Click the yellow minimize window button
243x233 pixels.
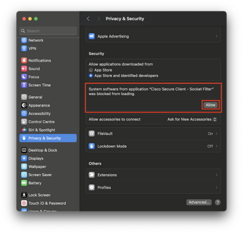coord(30,19)
